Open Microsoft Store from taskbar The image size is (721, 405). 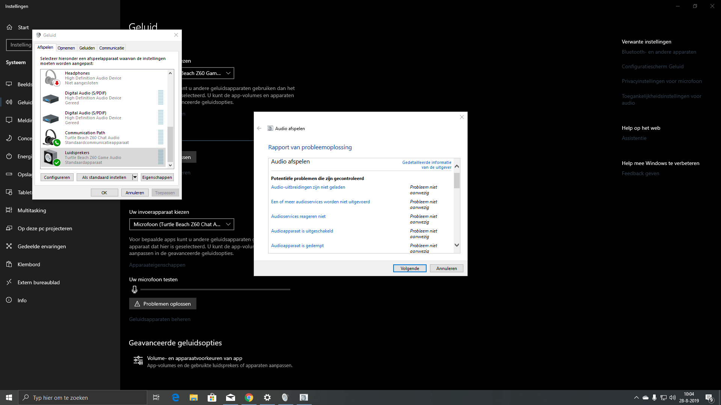click(212, 397)
